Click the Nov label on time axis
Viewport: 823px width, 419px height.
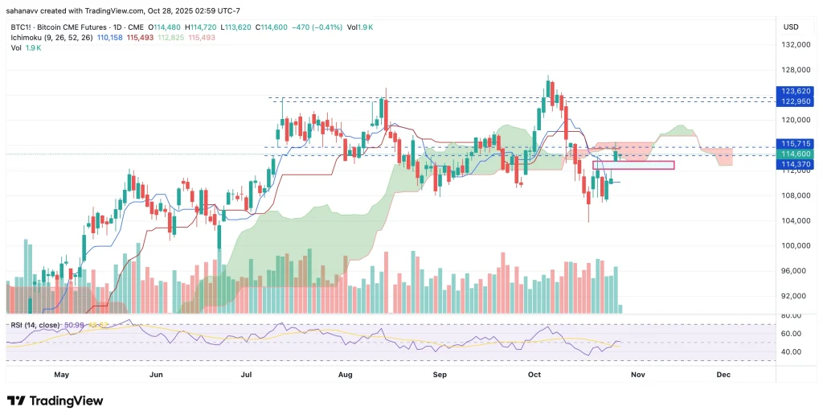tap(637, 375)
